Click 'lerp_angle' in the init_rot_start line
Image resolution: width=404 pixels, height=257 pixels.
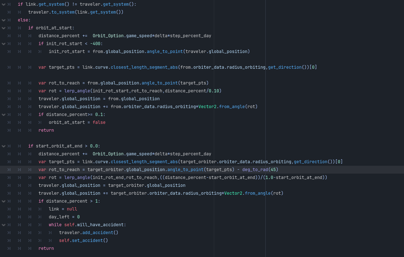(77, 91)
